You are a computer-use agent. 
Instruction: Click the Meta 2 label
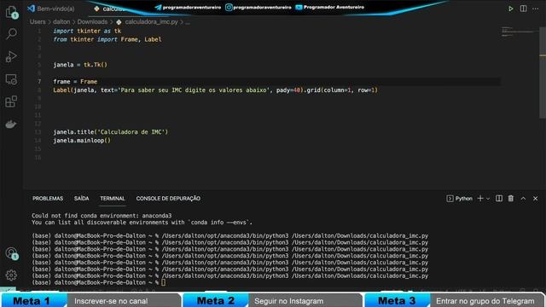(x=216, y=301)
